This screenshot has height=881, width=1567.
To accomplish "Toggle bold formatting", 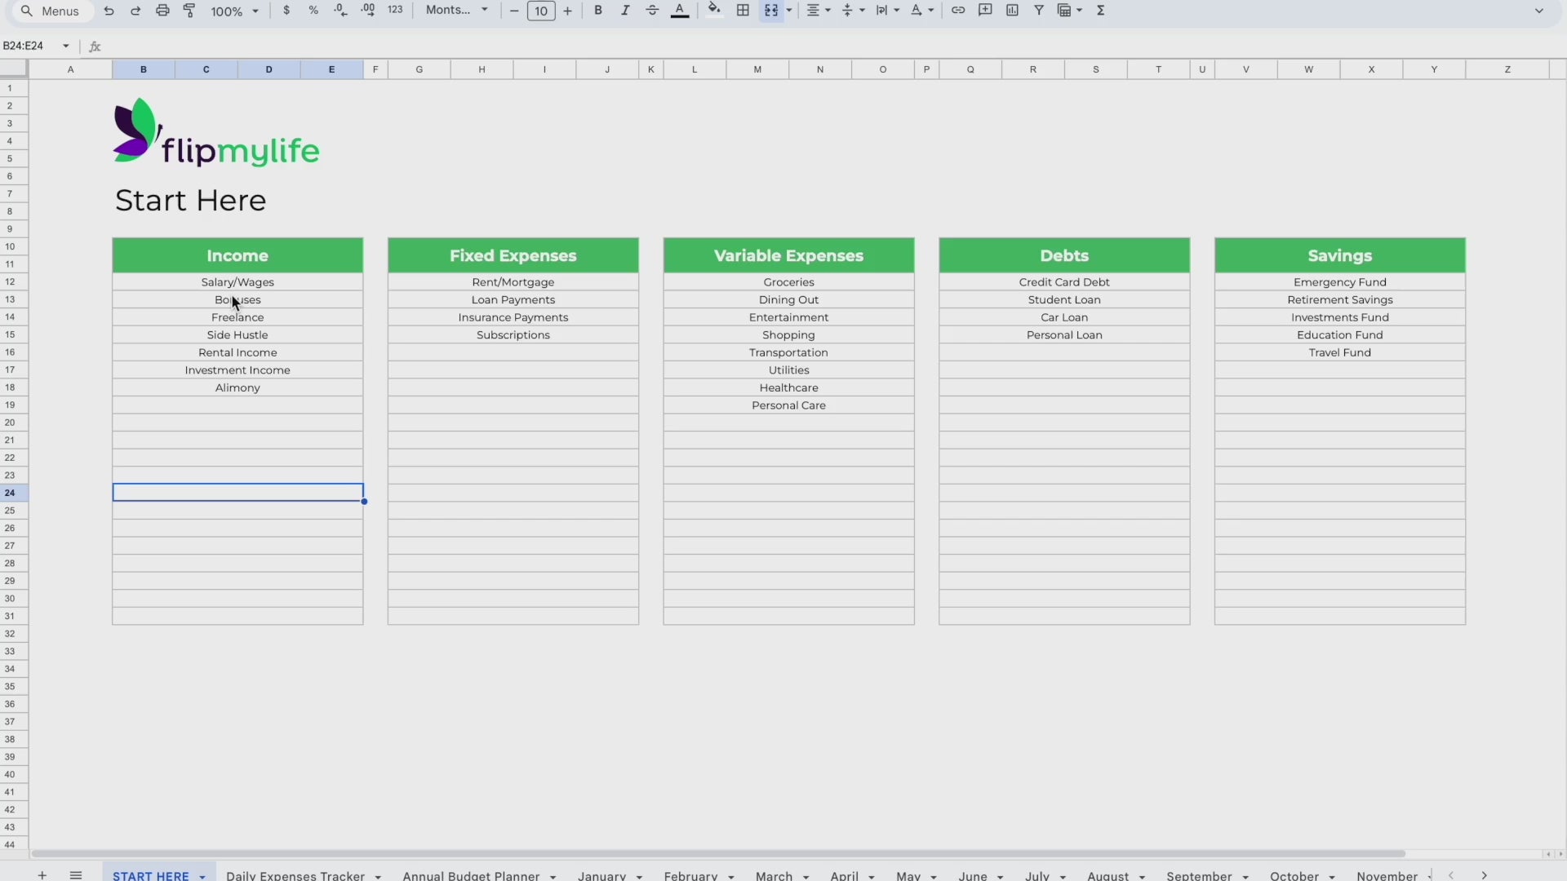I will point(598,11).
